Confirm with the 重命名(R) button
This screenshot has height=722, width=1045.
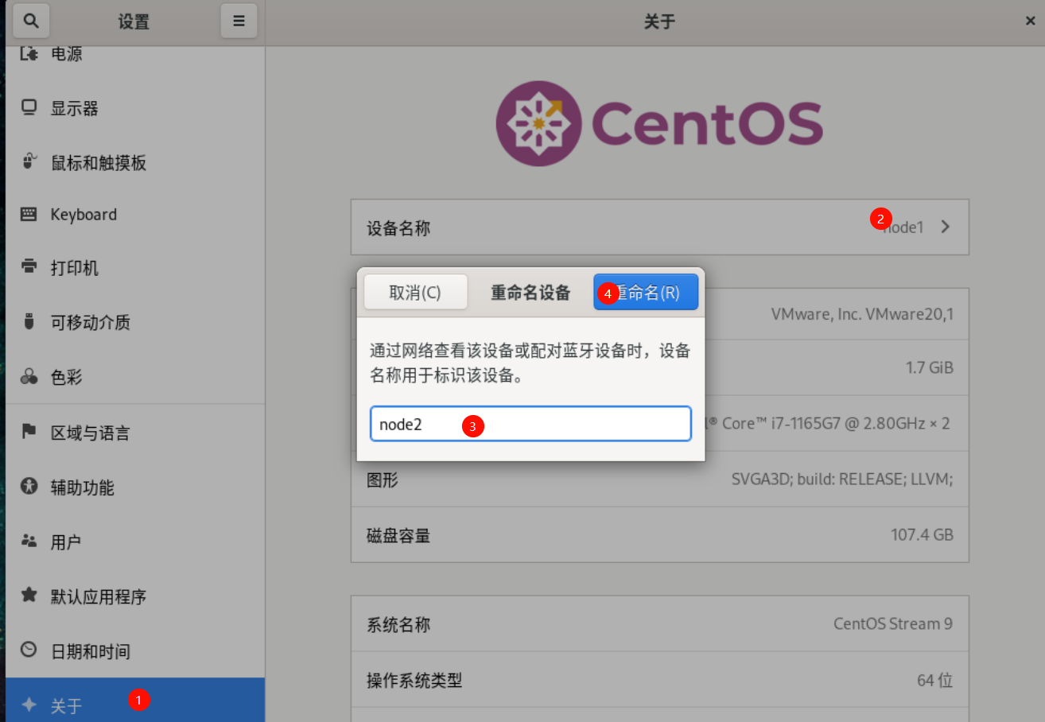click(x=646, y=292)
